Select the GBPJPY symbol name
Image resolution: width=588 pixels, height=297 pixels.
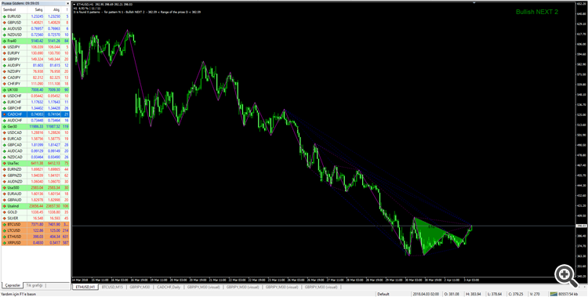(x=13, y=60)
